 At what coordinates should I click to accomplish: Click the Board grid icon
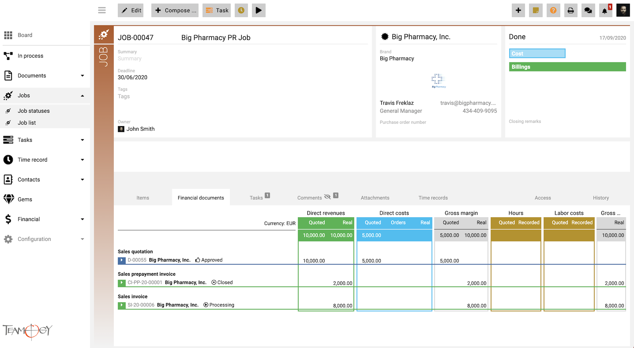(8, 35)
